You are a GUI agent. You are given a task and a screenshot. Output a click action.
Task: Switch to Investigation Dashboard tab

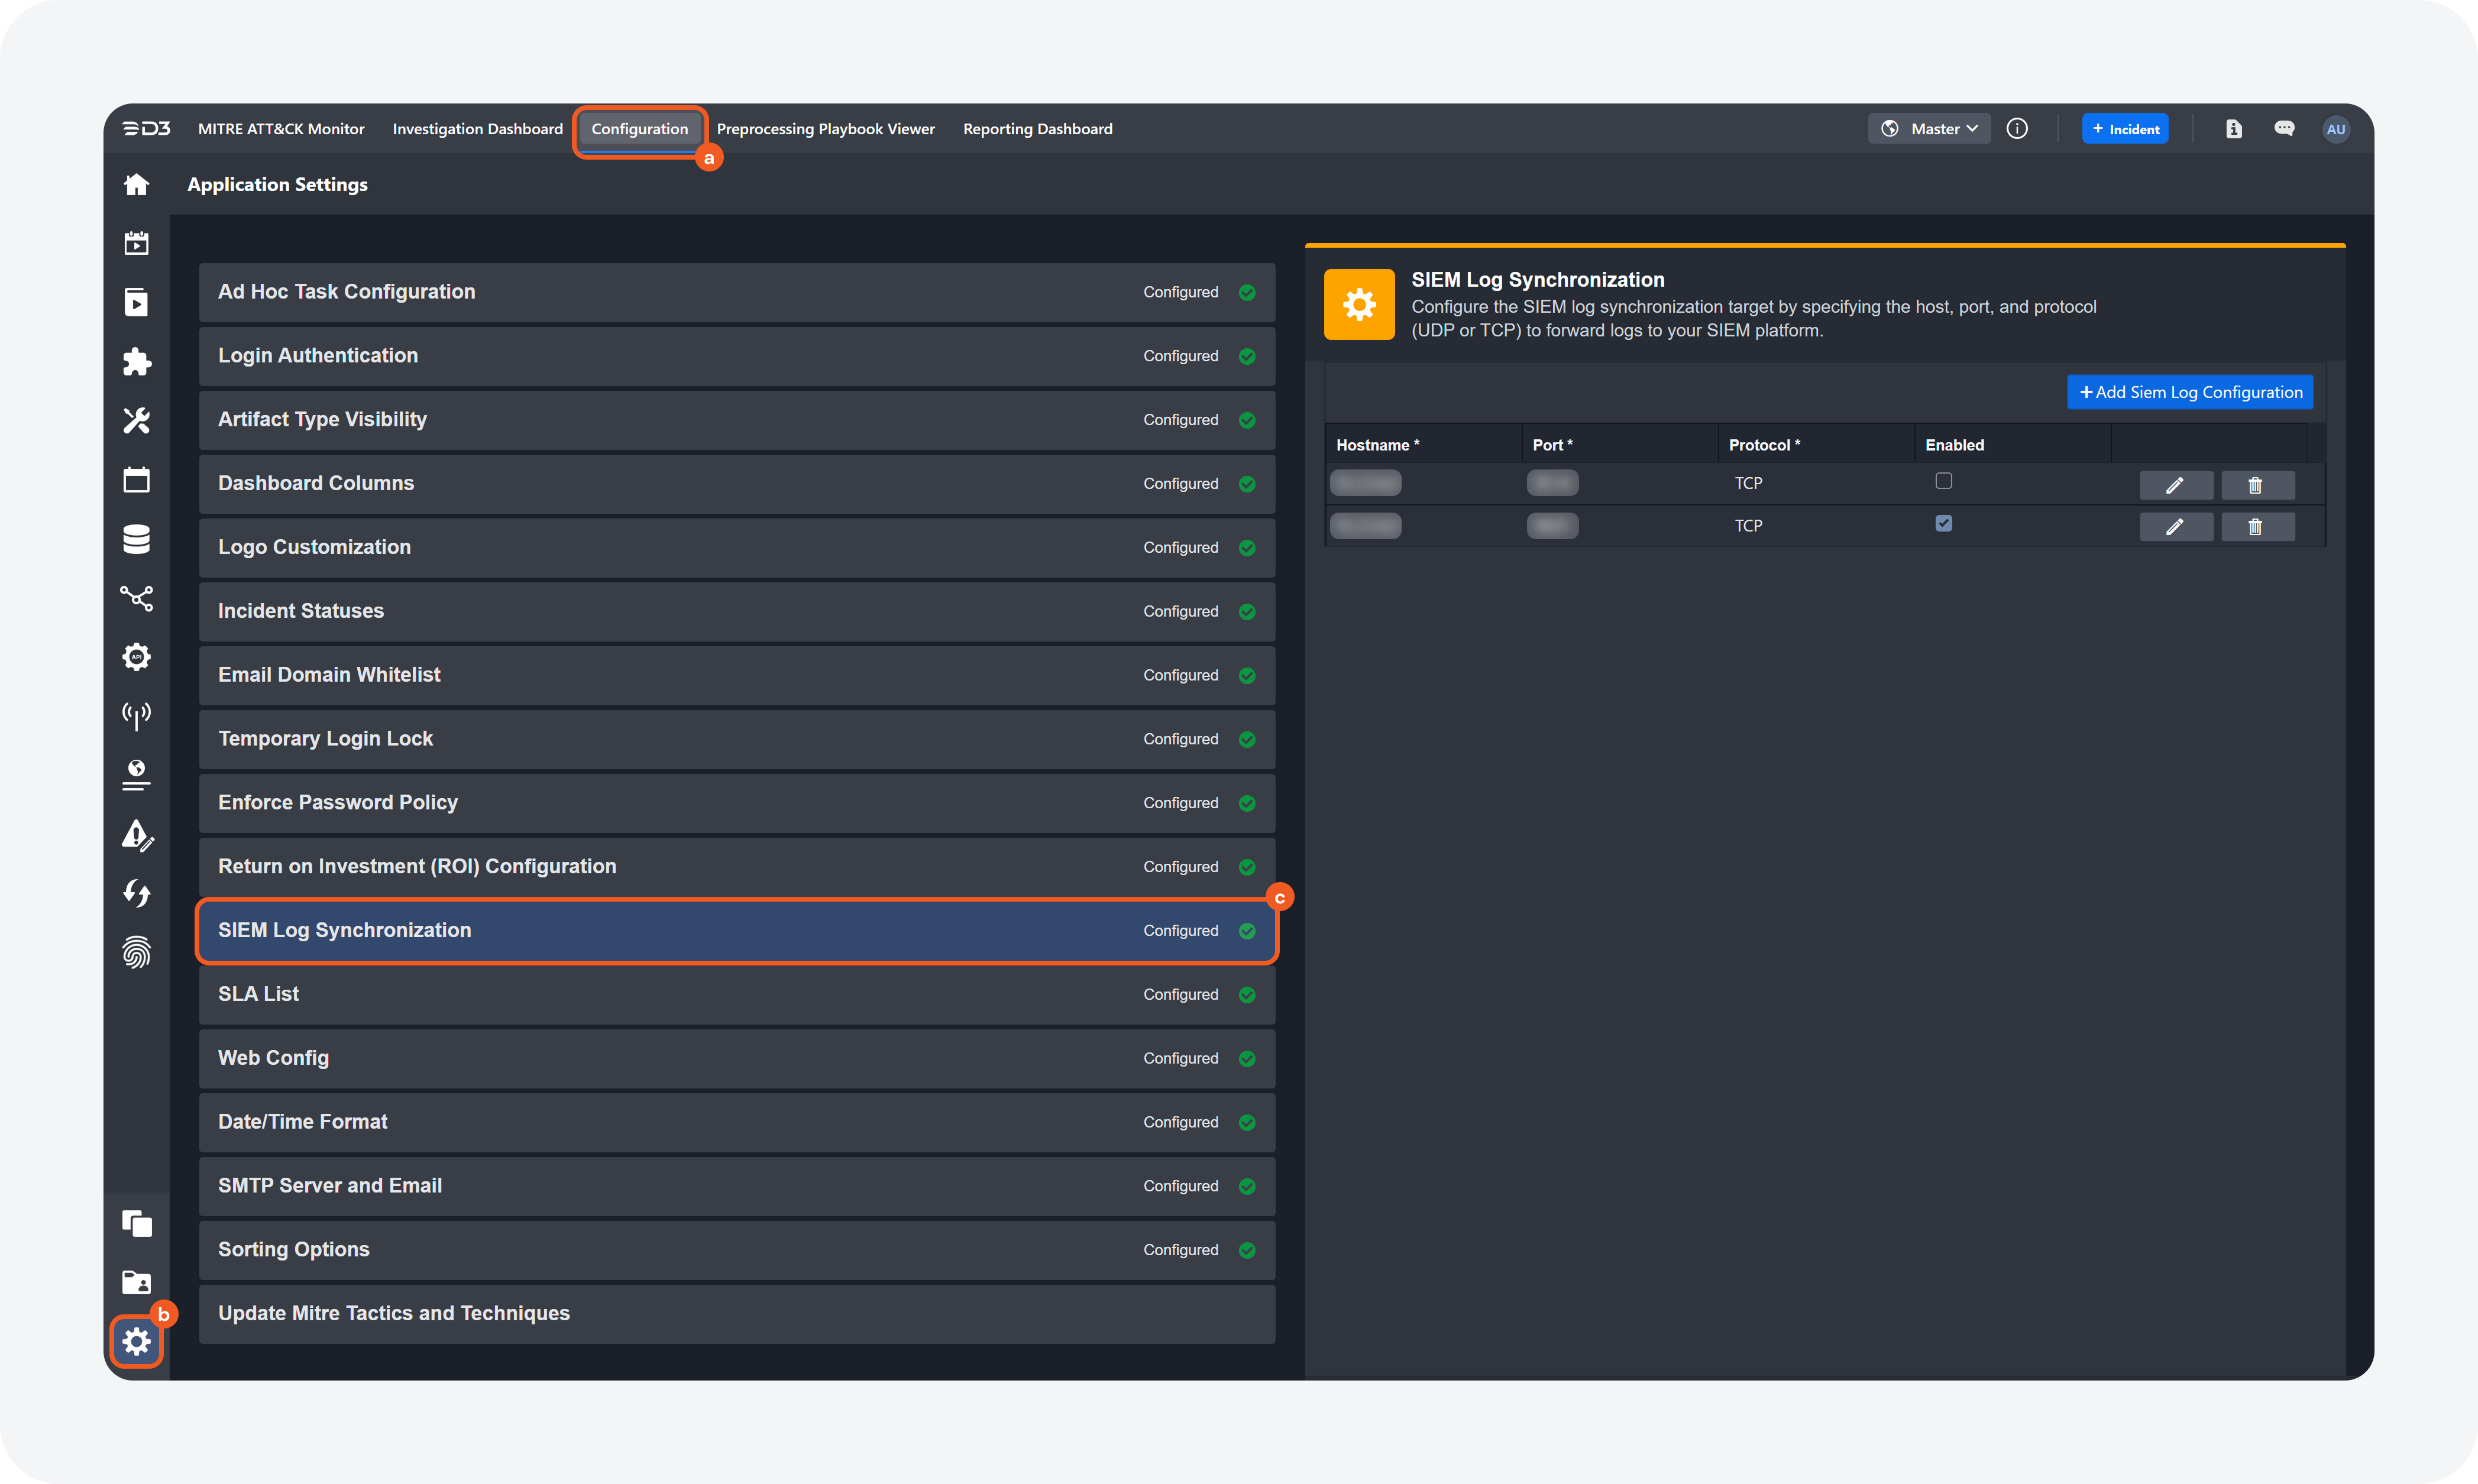(477, 129)
